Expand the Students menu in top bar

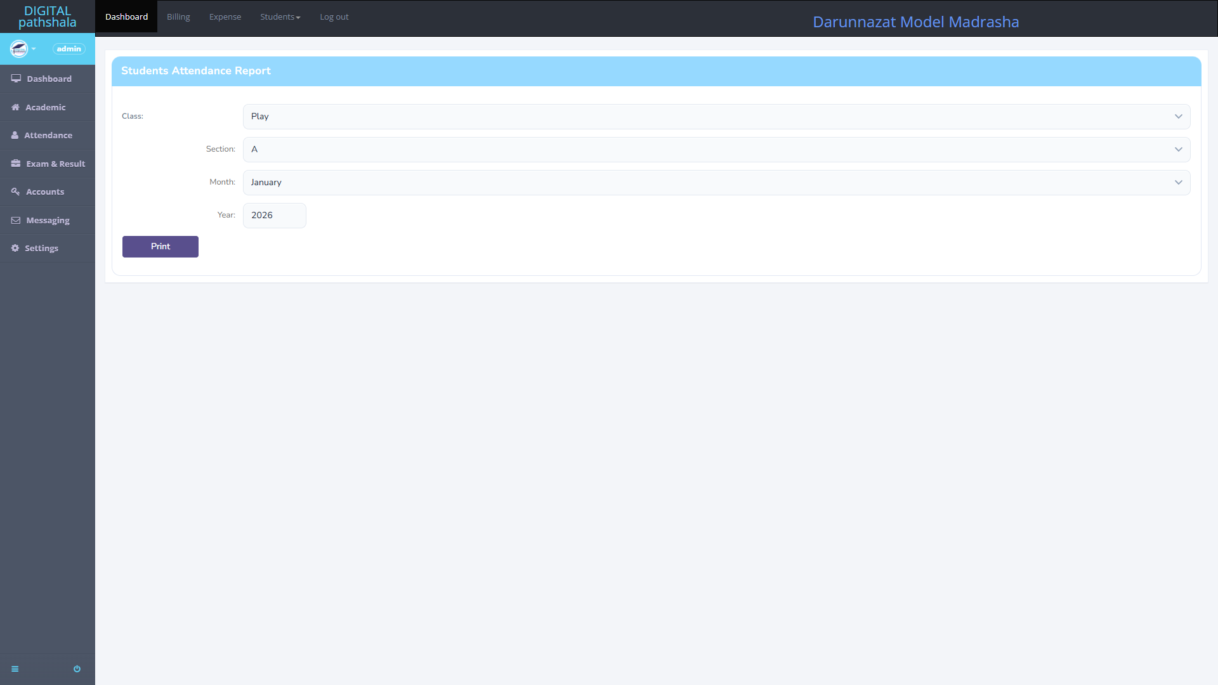280,17
